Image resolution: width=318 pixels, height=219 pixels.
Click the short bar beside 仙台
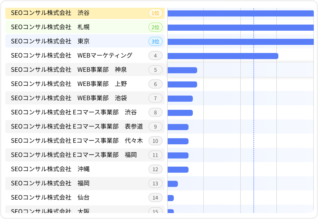170,197
